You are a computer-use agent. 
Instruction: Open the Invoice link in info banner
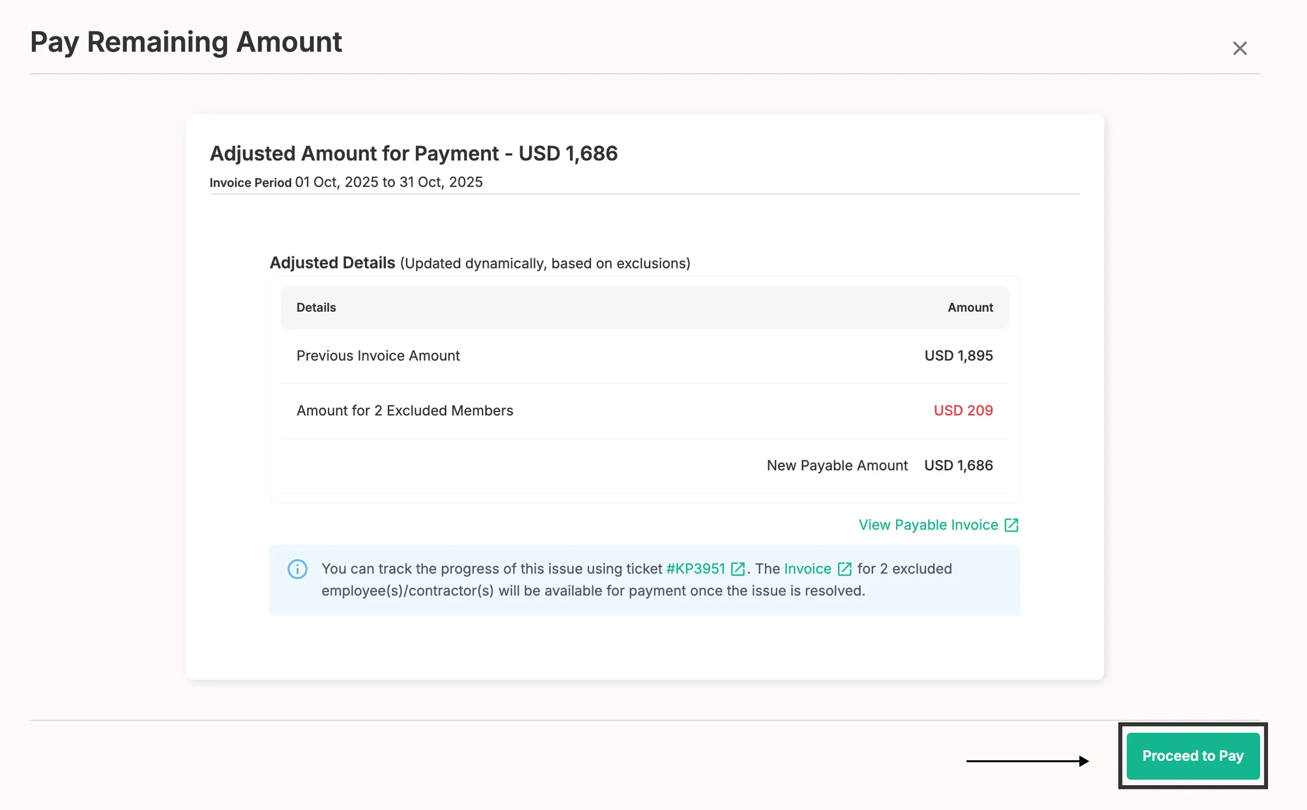[x=807, y=569]
